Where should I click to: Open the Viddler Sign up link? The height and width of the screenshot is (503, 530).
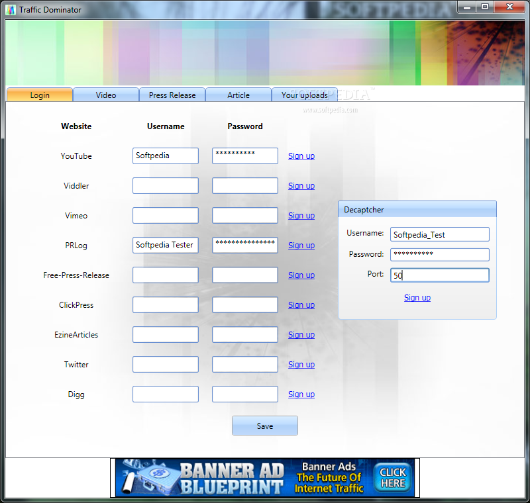(x=301, y=186)
